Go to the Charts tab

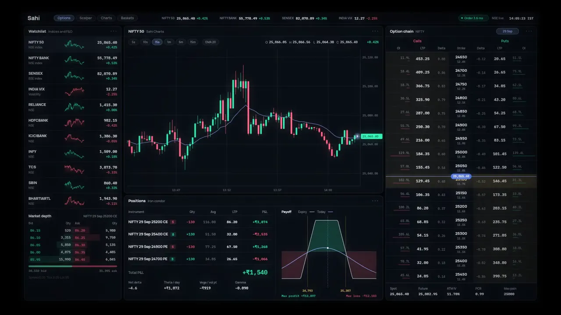pos(107,18)
